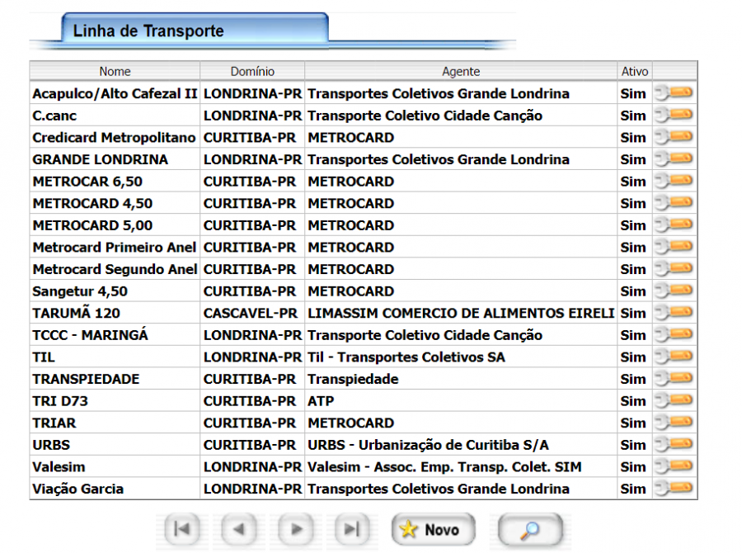Click the edit icon beside URBS row

tap(674, 445)
